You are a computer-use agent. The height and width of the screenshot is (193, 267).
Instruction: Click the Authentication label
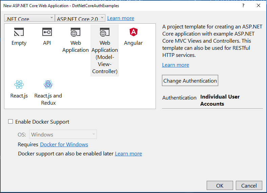pos(179,98)
